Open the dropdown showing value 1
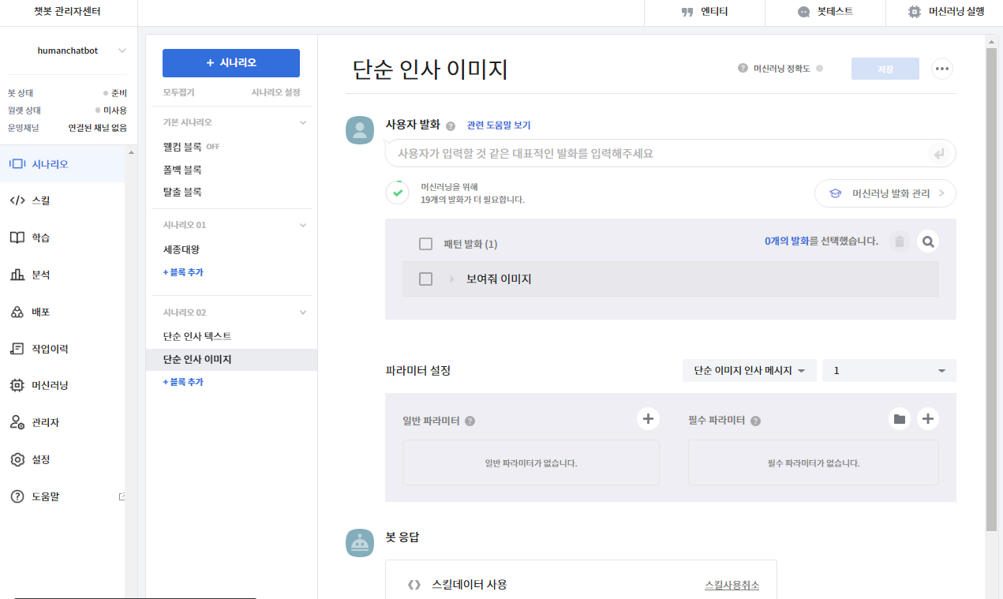 pos(889,370)
